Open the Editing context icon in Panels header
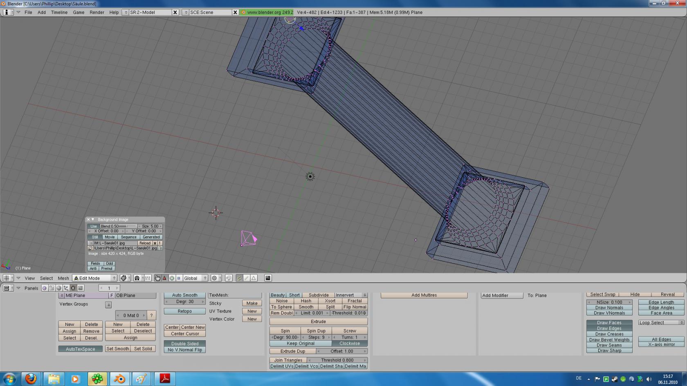Viewport: 687px width, 386px height. click(x=73, y=288)
